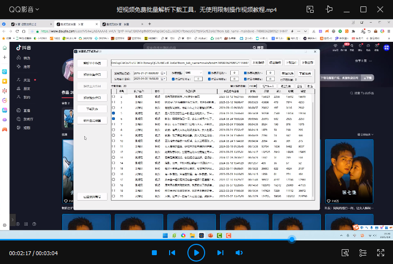Screen dimensions: 393x264
Task: Open 朋友 in the Douyin sidebar
Action: tap(23, 88)
